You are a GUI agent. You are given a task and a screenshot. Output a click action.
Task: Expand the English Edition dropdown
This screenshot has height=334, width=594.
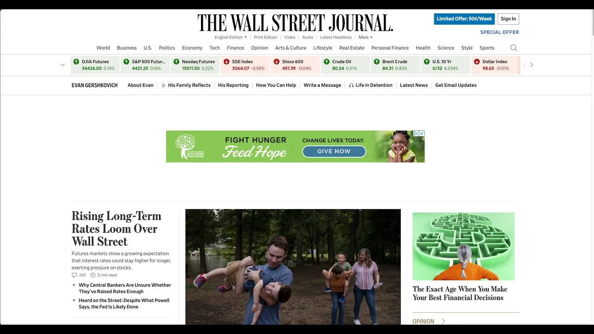click(x=231, y=37)
